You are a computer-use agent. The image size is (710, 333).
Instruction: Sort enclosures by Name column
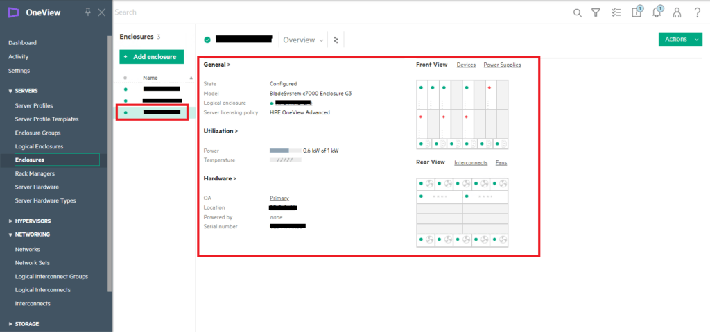[x=150, y=78]
